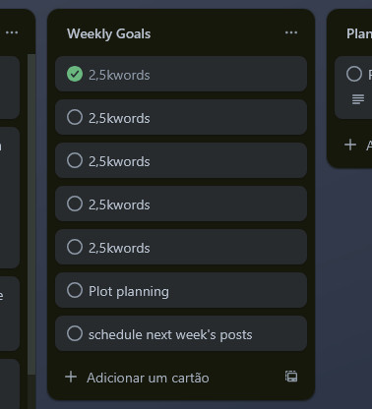Click the Plan list title text
This screenshot has width=372, height=409.
coord(359,33)
